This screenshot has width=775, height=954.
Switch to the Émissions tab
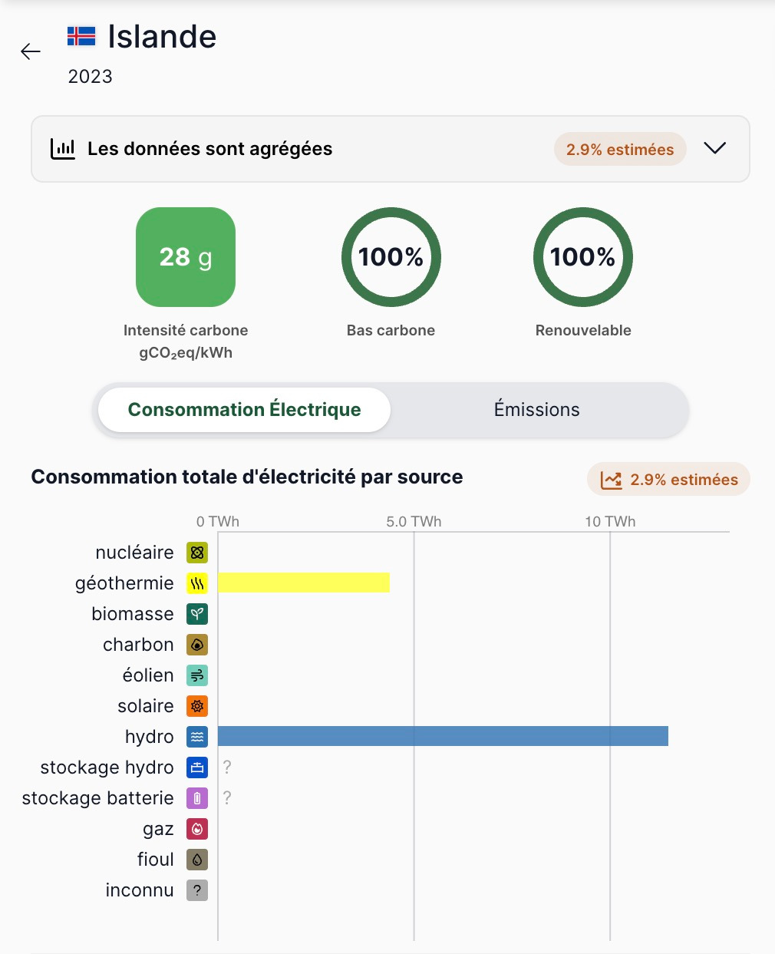coord(536,410)
